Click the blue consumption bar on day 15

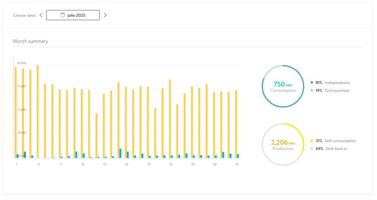tap(120, 153)
